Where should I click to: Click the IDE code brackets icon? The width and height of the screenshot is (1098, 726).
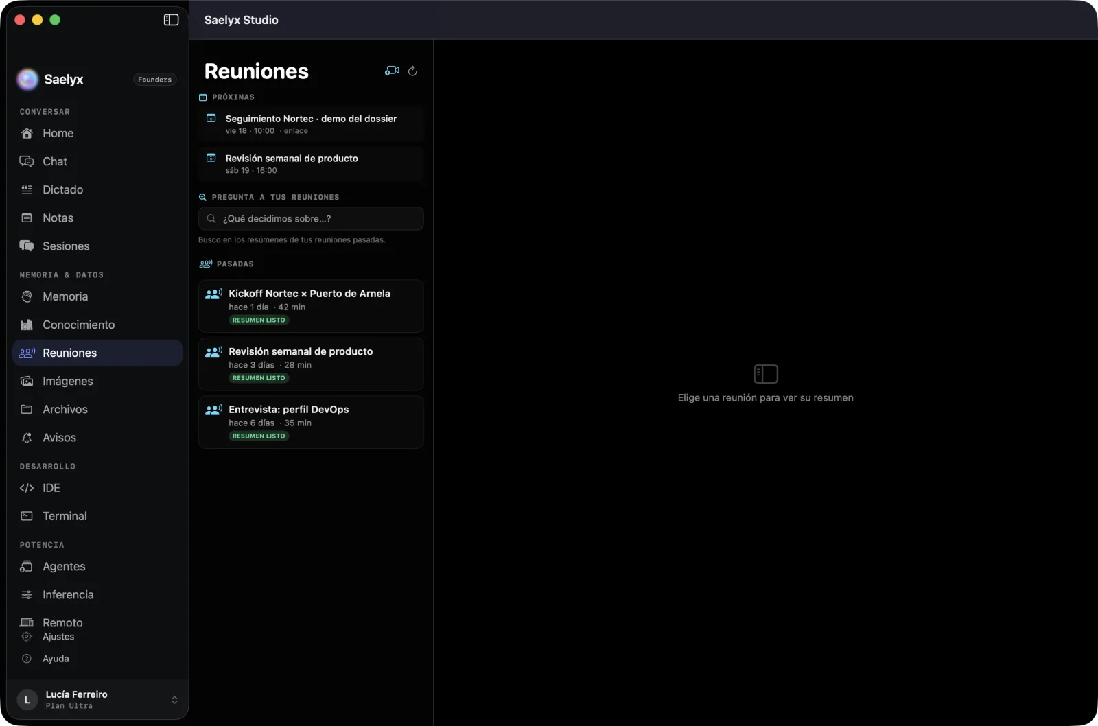pos(27,488)
